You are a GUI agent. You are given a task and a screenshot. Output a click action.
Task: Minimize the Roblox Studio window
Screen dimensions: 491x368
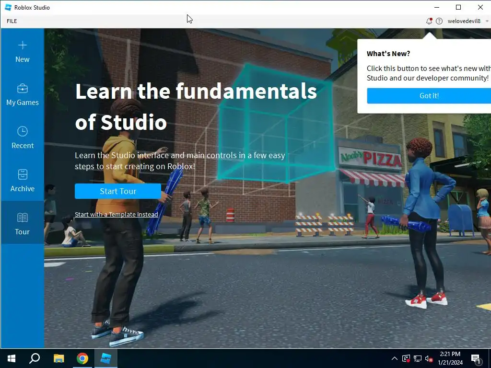pyautogui.click(x=437, y=7)
